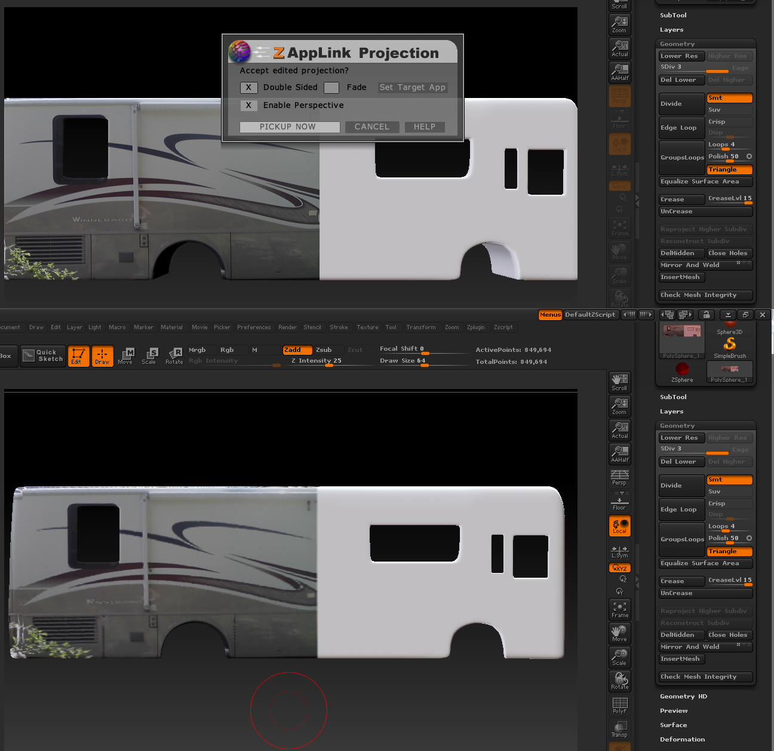Turn off the Zadd mode
Viewport: 774px width, 751px height.
point(297,350)
